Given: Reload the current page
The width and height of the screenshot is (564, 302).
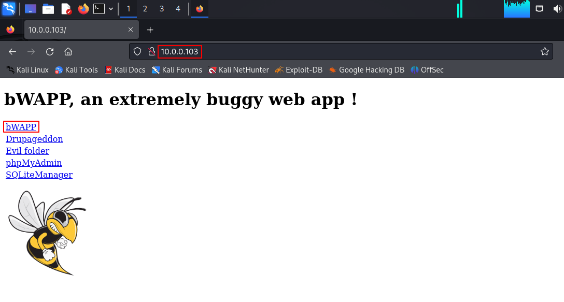Looking at the screenshot, I should tap(50, 52).
